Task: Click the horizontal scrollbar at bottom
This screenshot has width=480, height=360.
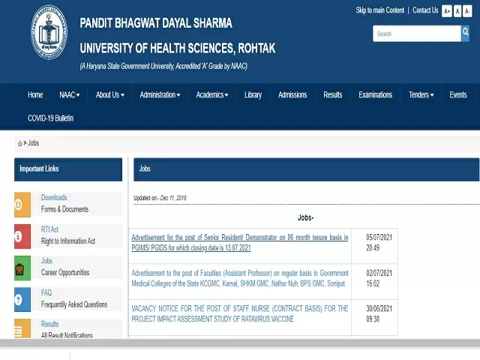Action: click(x=240, y=343)
